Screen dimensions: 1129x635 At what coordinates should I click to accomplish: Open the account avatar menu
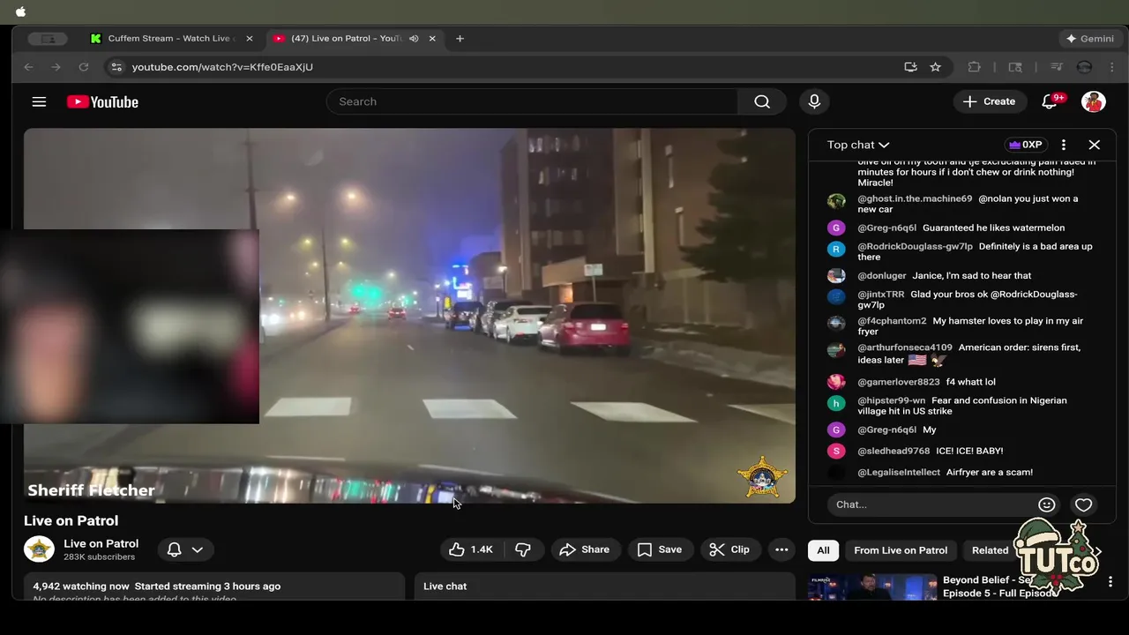[x=1094, y=101]
